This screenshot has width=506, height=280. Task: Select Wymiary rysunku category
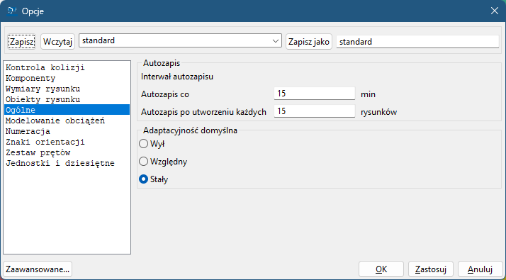tap(67, 89)
